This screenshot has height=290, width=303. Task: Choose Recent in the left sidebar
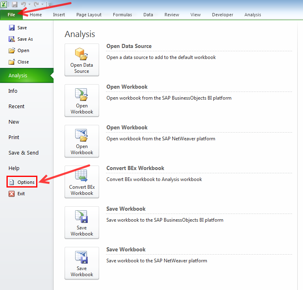pos(16,107)
